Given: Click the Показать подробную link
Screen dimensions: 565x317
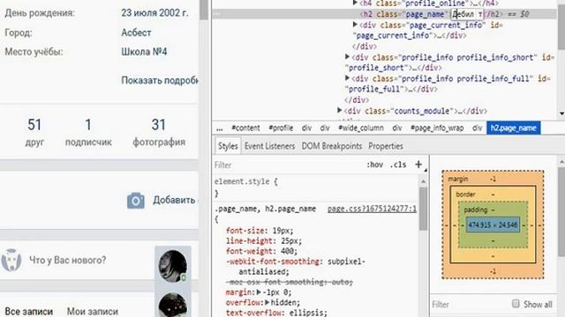Looking at the screenshot, I should click(x=160, y=80).
